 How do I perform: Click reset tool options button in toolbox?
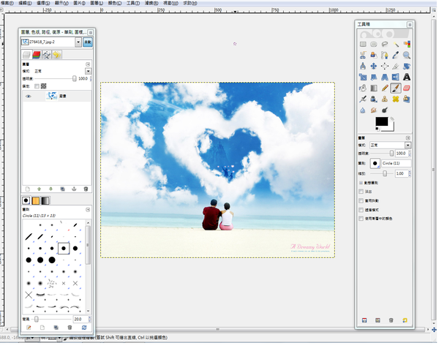[x=405, y=320]
